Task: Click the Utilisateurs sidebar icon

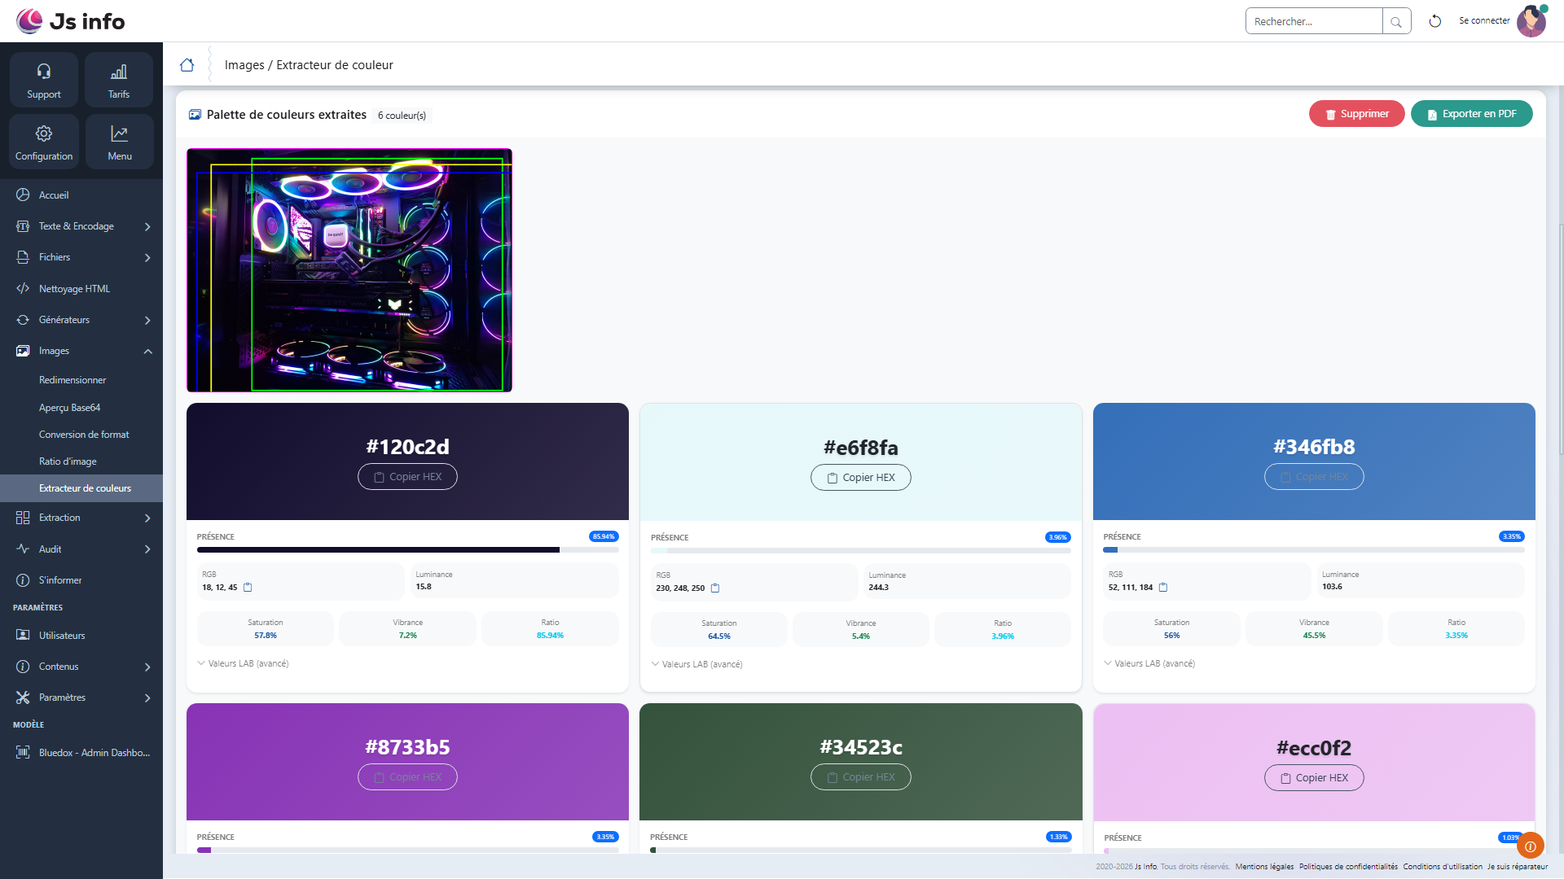Action: (23, 636)
